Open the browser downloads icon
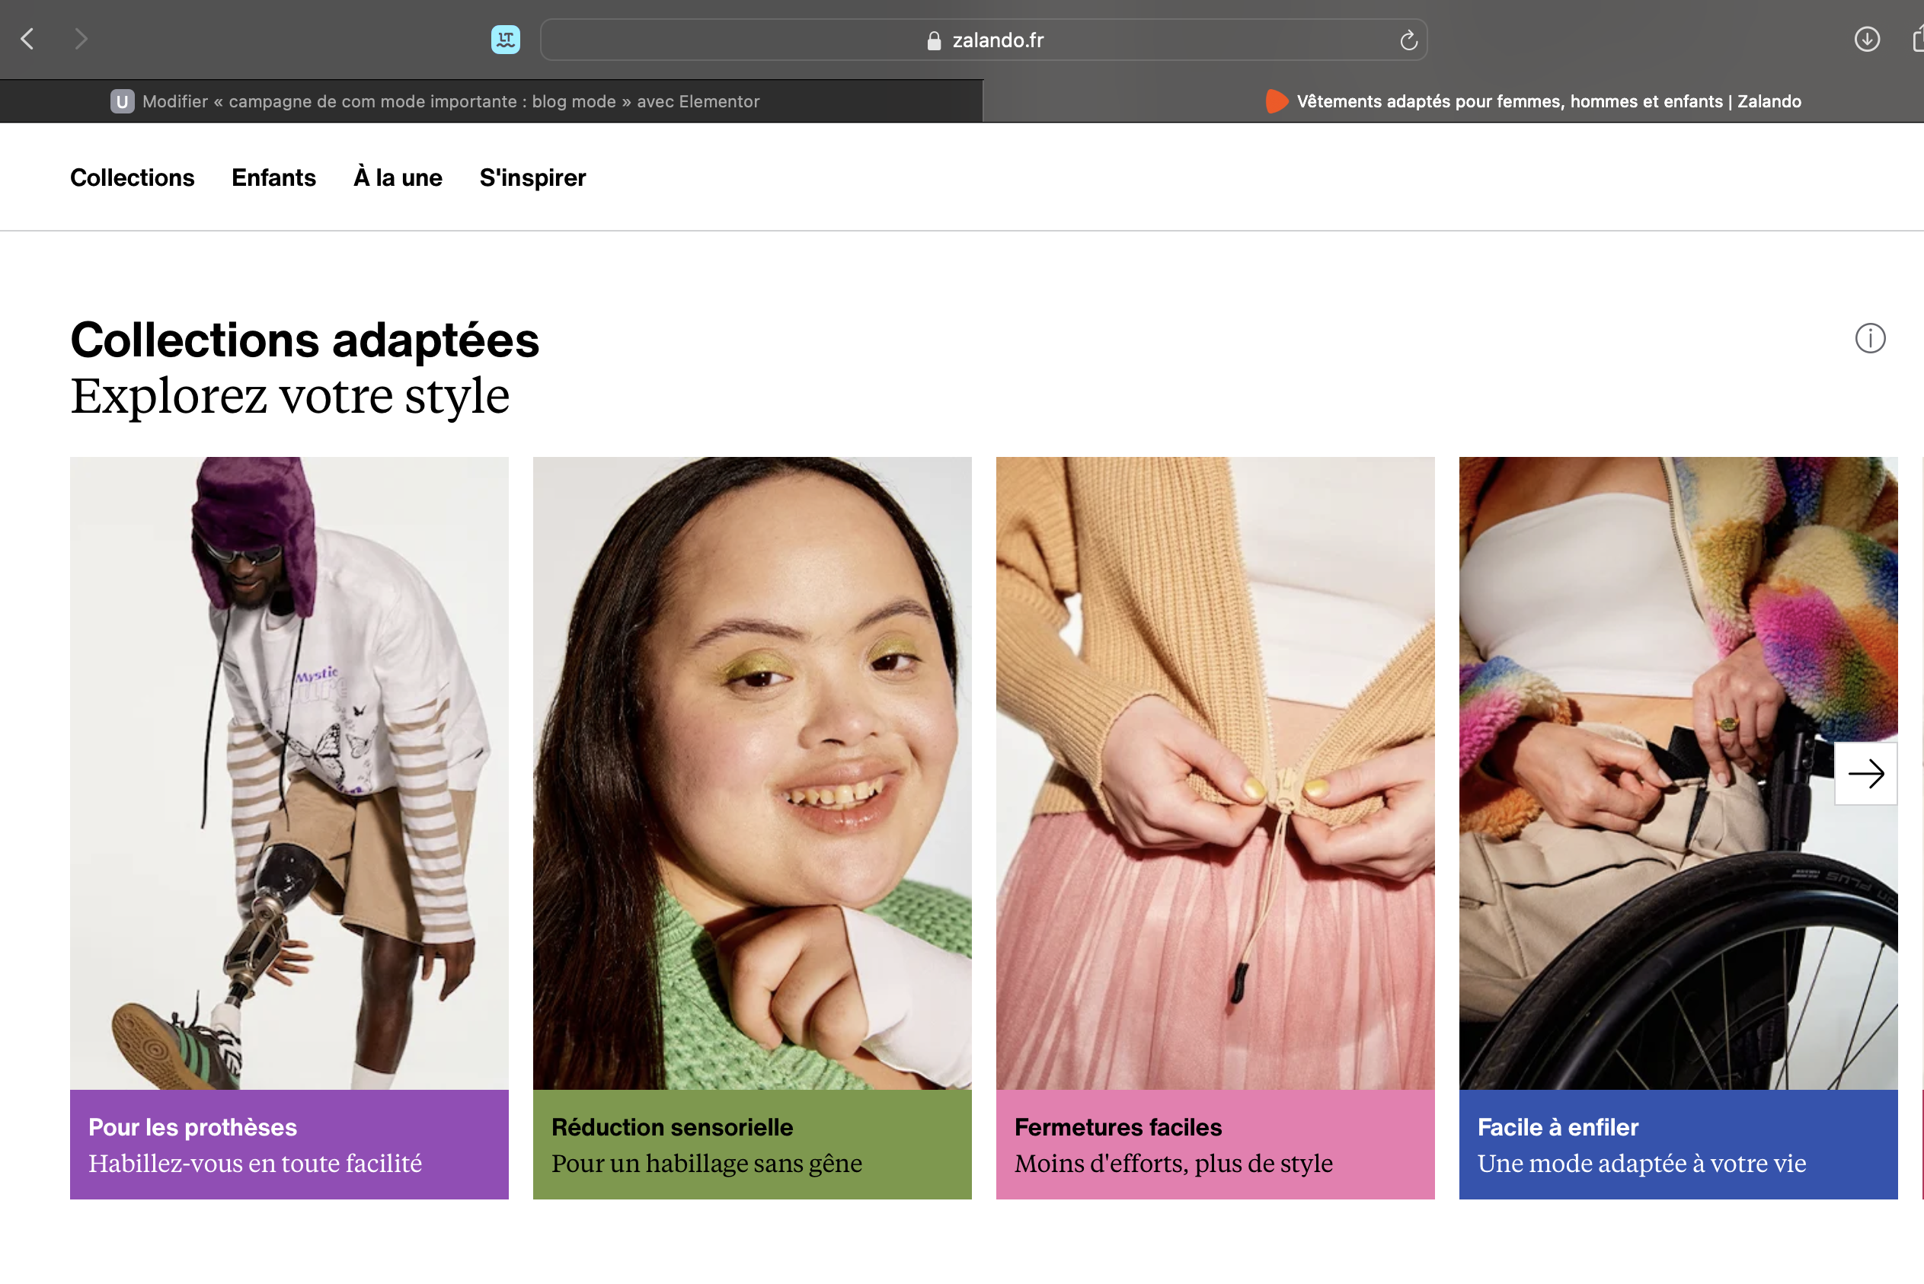Screen dimensions: 1924x1284 [x=1867, y=39]
